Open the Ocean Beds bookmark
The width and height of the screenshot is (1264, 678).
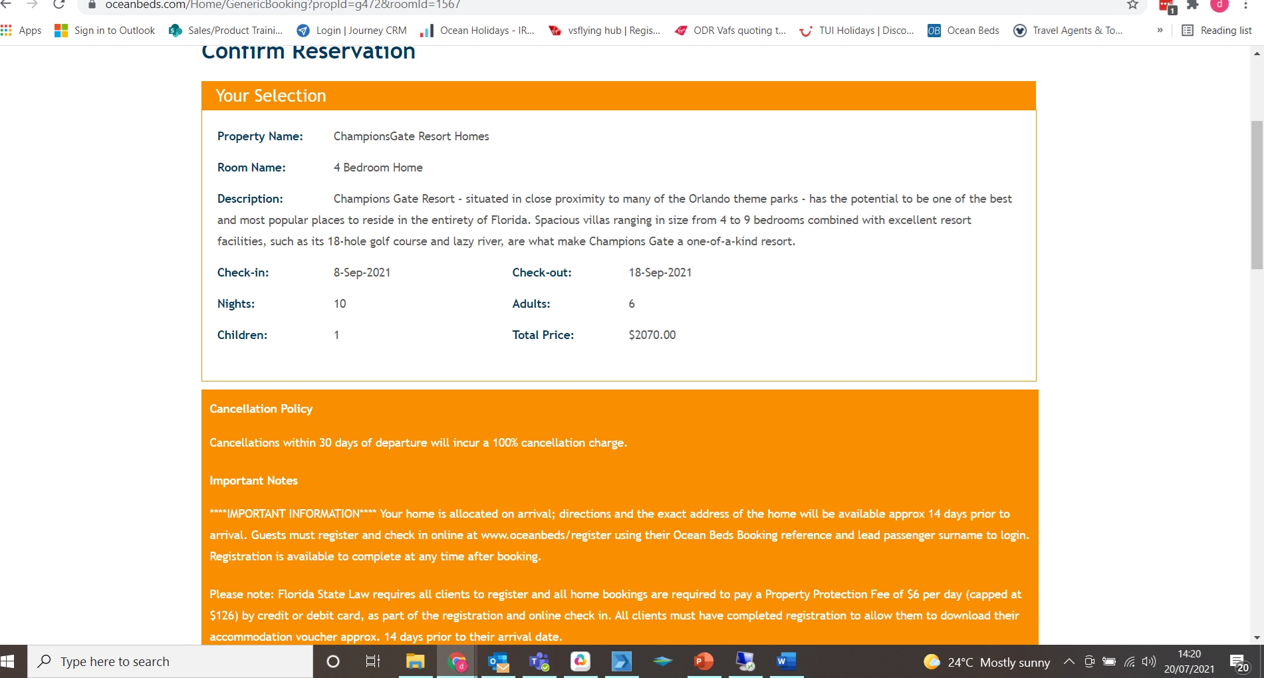click(x=963, y=31)
